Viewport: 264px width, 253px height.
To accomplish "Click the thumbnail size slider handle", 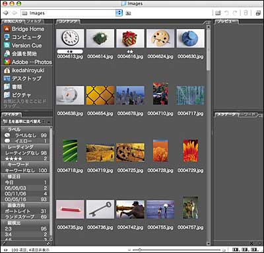I will 139,250.
